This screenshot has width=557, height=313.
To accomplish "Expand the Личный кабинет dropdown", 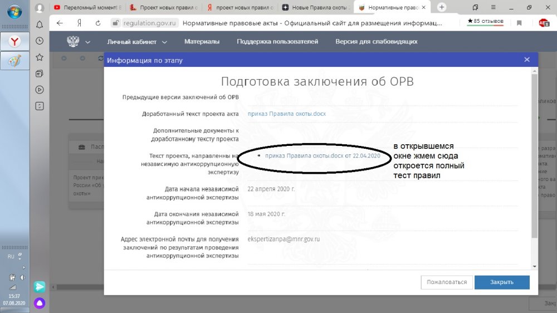I will (x=137, y=42).
